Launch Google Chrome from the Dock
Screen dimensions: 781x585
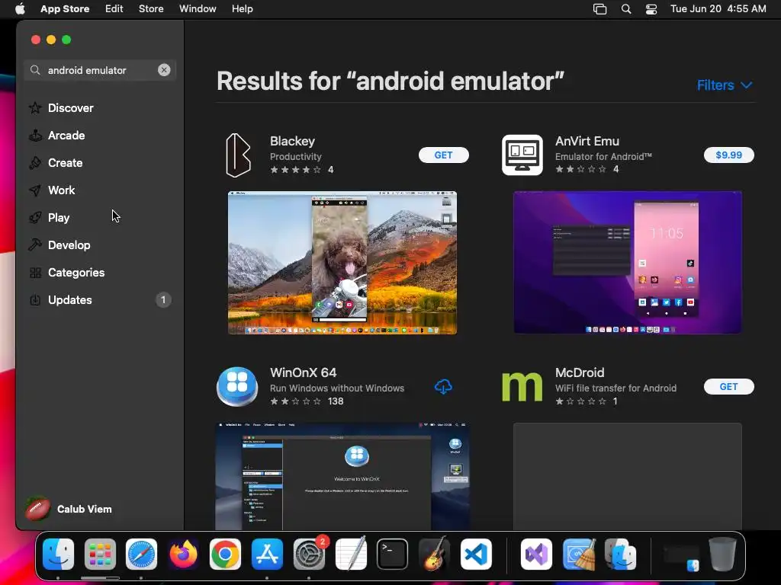coord(225,554)
